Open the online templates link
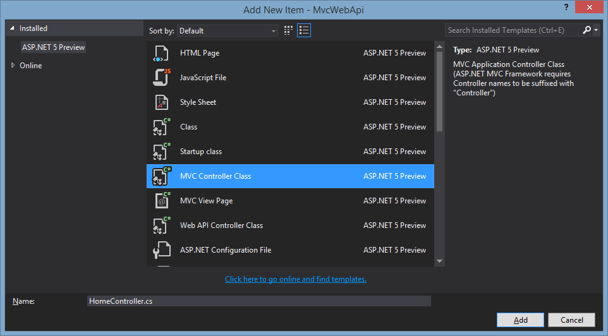608x336 pixels. [296, 279]
